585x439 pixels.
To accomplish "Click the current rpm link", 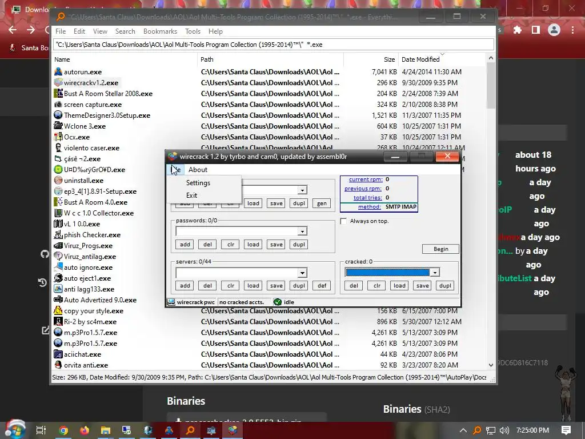I will (x=365, y=179).
